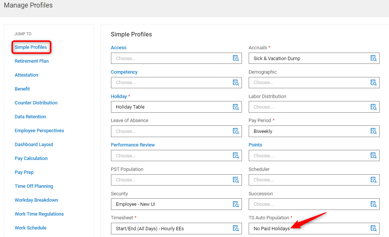Viewport: 389px width, 237px height.
Task: Open the Work Schedule link
Action: point(30,228)
